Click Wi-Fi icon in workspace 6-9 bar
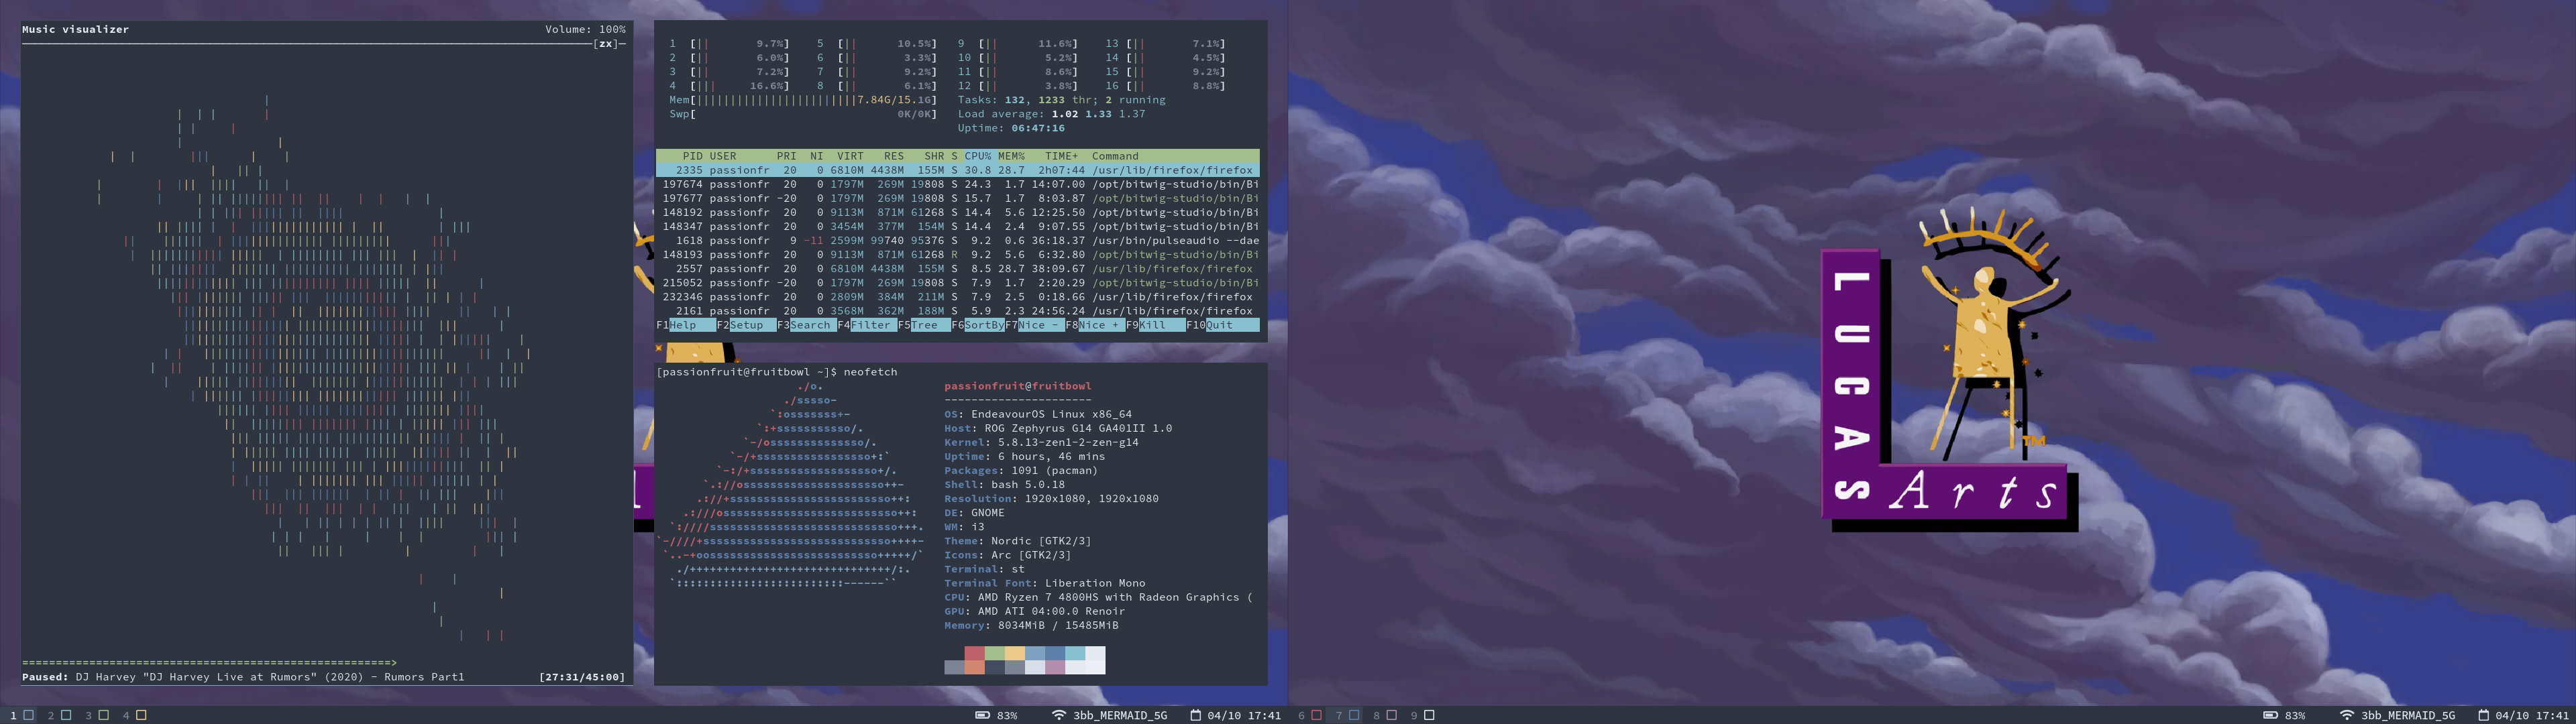Viewport: 2576px width, 724px height. pyautogui.click(x=2347, y=715)
